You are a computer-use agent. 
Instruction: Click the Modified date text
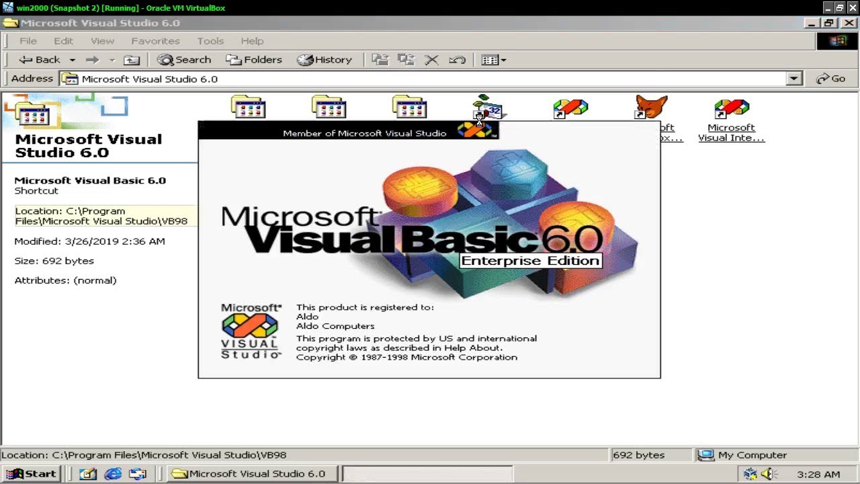pos(89,241)
